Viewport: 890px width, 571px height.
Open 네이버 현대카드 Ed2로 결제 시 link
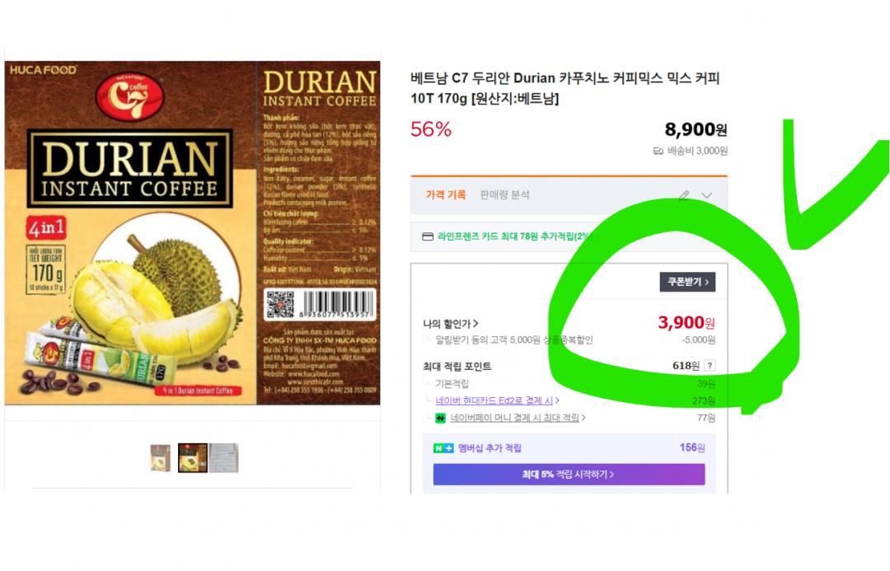497,400
